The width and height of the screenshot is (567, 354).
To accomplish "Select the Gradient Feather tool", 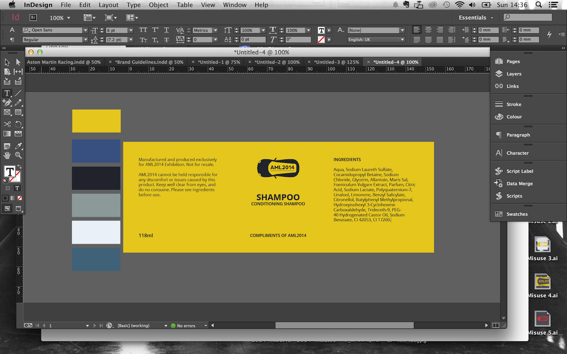I will 18,134.
